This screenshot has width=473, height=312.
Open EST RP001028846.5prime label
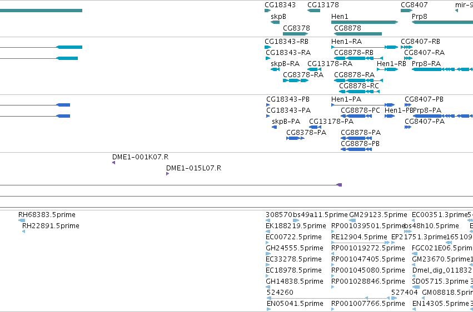point(368,281)
